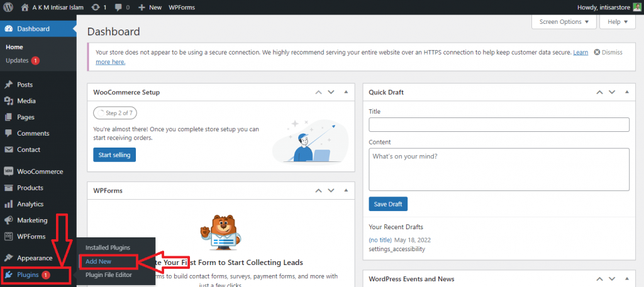644x287 pixels.
Task: Click the WooCommerce logo icon in sidebar
Action: (x=9, y=171)
